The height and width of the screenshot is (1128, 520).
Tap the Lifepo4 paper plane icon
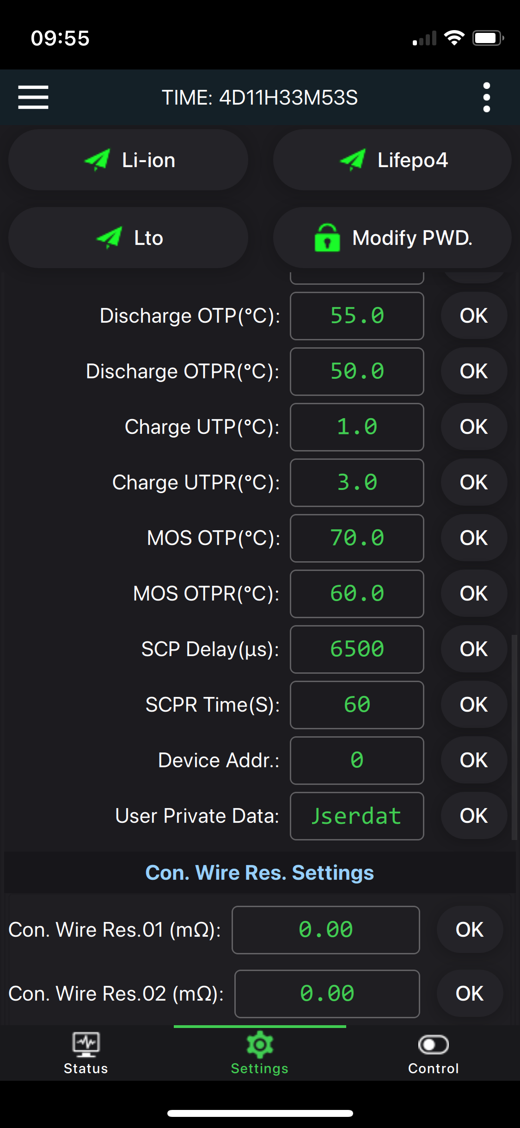pos(353,160)
